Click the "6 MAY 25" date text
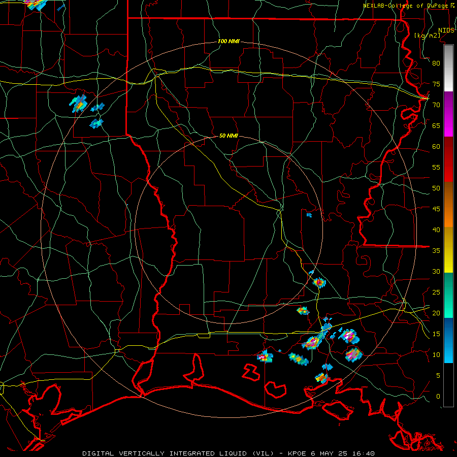The height and width of the screenshot is (457, 457). pyautogui.click(x=330, y=453)
